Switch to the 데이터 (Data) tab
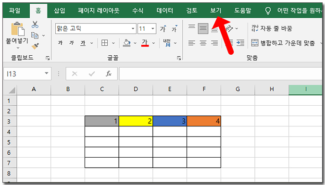325x185 pixels. 165,11
